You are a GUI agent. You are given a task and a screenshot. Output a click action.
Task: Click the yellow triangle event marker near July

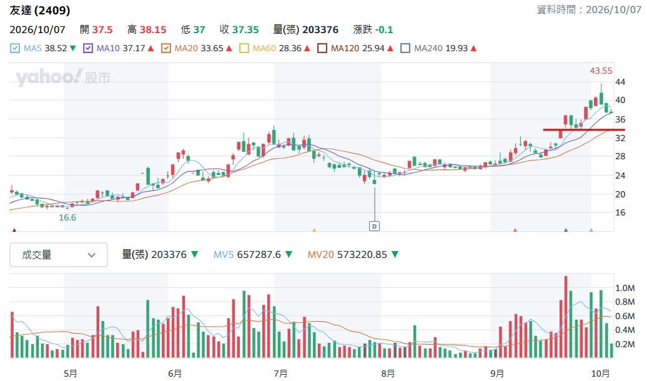tap(314, 230)
